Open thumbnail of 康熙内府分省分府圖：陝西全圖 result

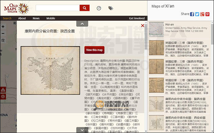(157, 104)
